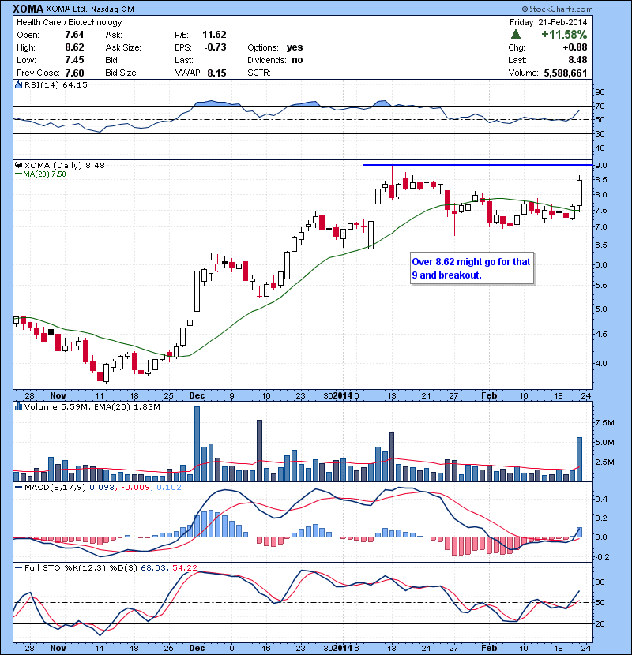
Task: Click the EPS value -0.73
Action: click(215, 47)
